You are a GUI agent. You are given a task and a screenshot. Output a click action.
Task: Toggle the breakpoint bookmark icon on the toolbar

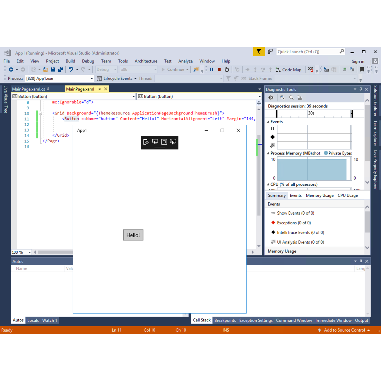click(x=362, y=69)
